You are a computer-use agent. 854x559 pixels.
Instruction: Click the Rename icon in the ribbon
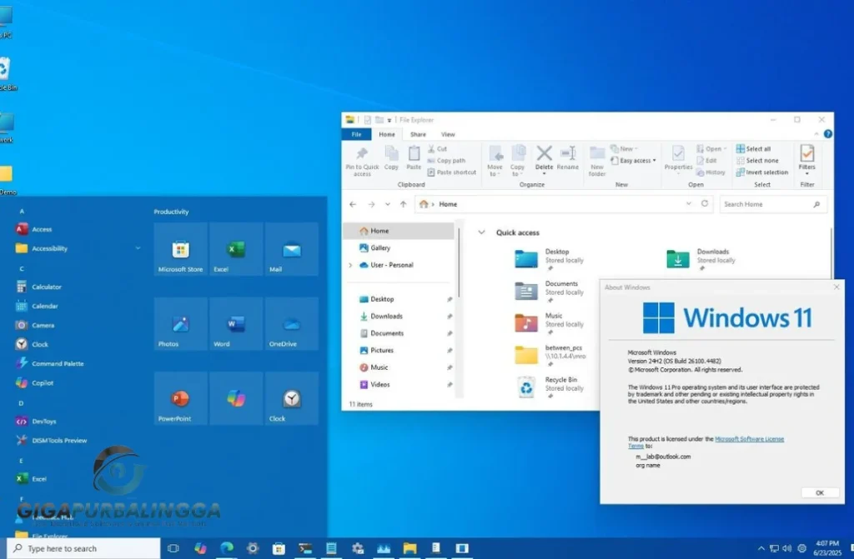[568, 158]
